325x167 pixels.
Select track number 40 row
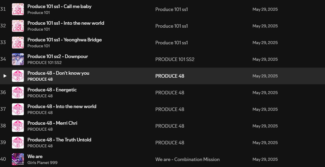[x=162, y=159]
